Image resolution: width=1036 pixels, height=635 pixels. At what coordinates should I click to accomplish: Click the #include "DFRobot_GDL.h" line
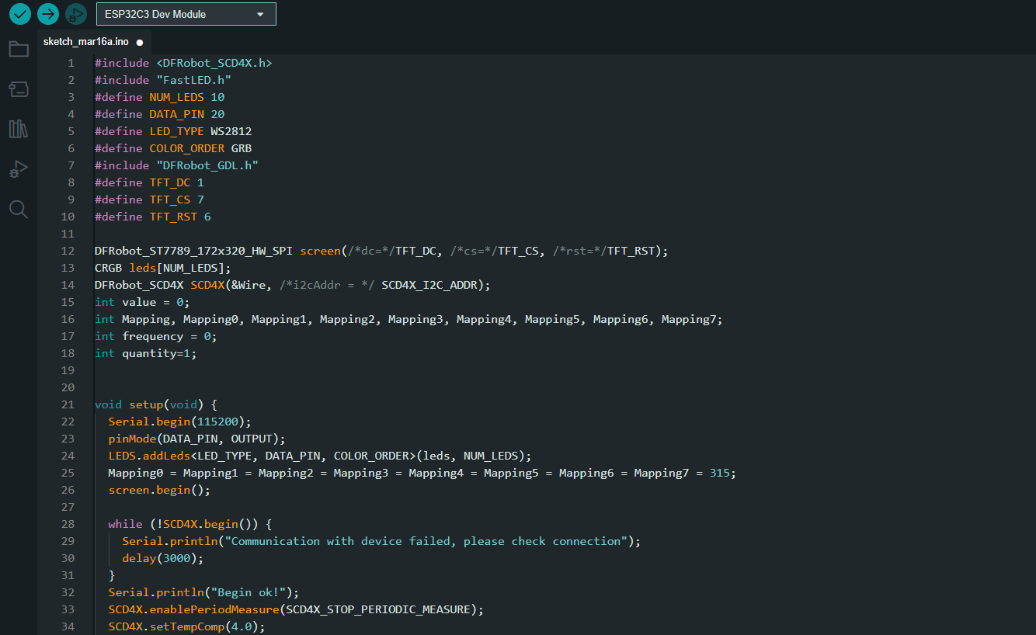(176, 165)
